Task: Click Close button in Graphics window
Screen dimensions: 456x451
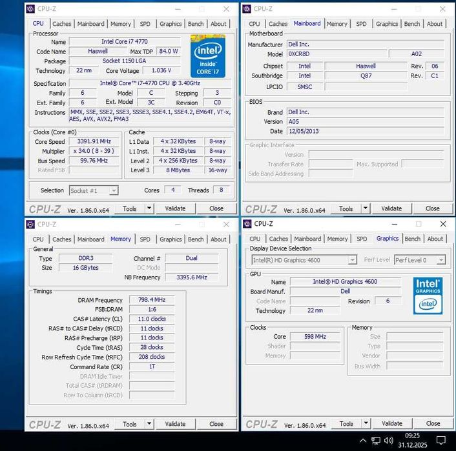Action: click(433, 423)
